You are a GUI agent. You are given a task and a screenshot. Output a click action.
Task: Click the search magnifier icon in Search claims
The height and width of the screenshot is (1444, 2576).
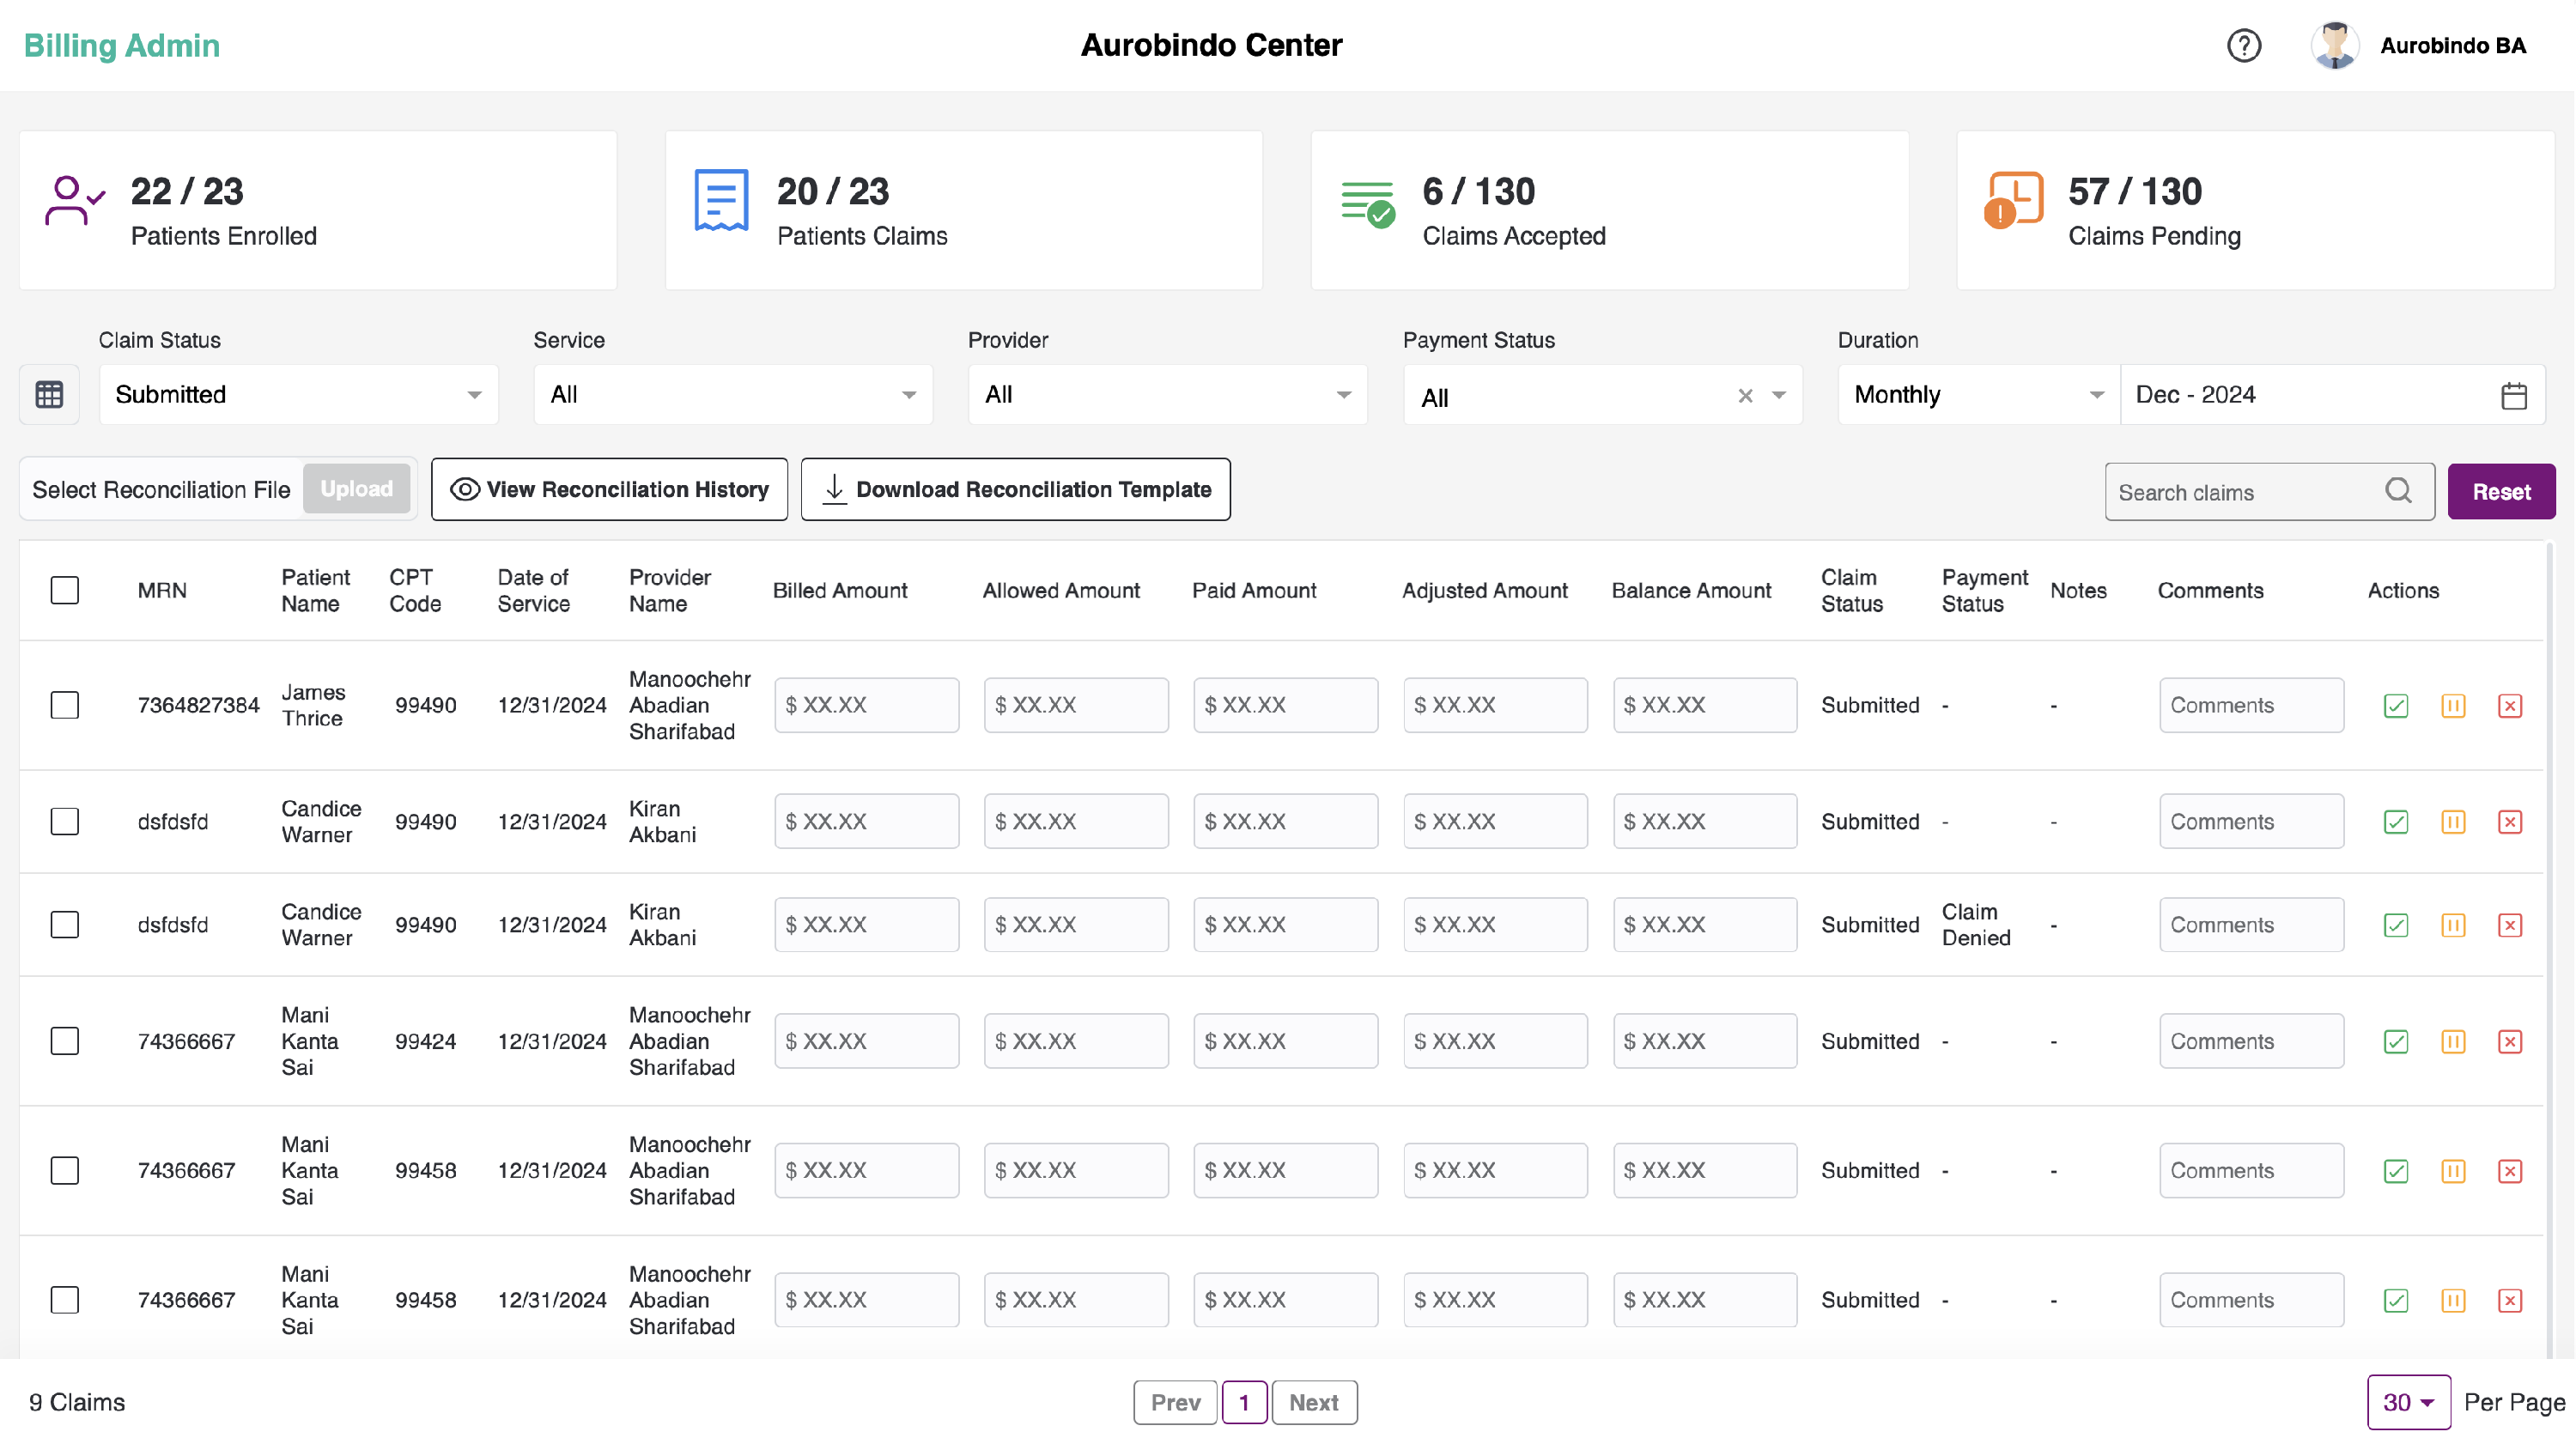click(x=2398, y=491)
